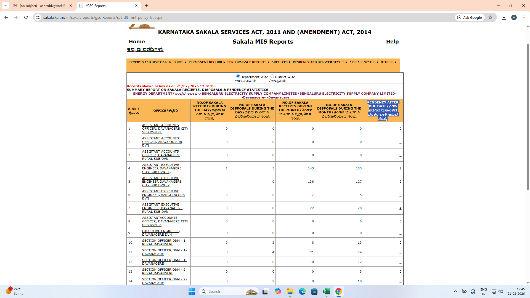Screen dimensions: 530x298
Task: Click the site information icon in the address bar
Action: pyautogui.click(x=38, y=17)
